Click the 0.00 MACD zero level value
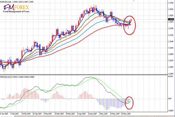The image size is (175, 117). [x=170, y=99]
